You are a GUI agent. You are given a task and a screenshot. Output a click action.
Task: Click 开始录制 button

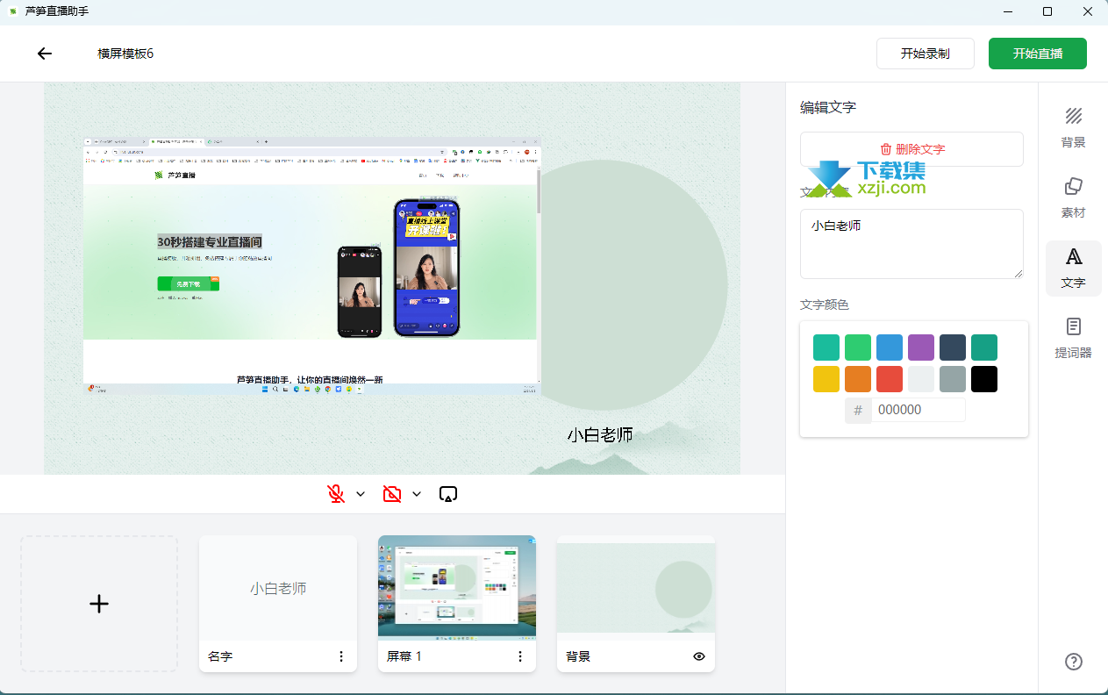click(926, 54)
